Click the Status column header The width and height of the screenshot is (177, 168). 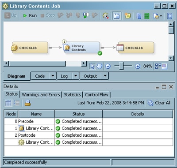78,114
